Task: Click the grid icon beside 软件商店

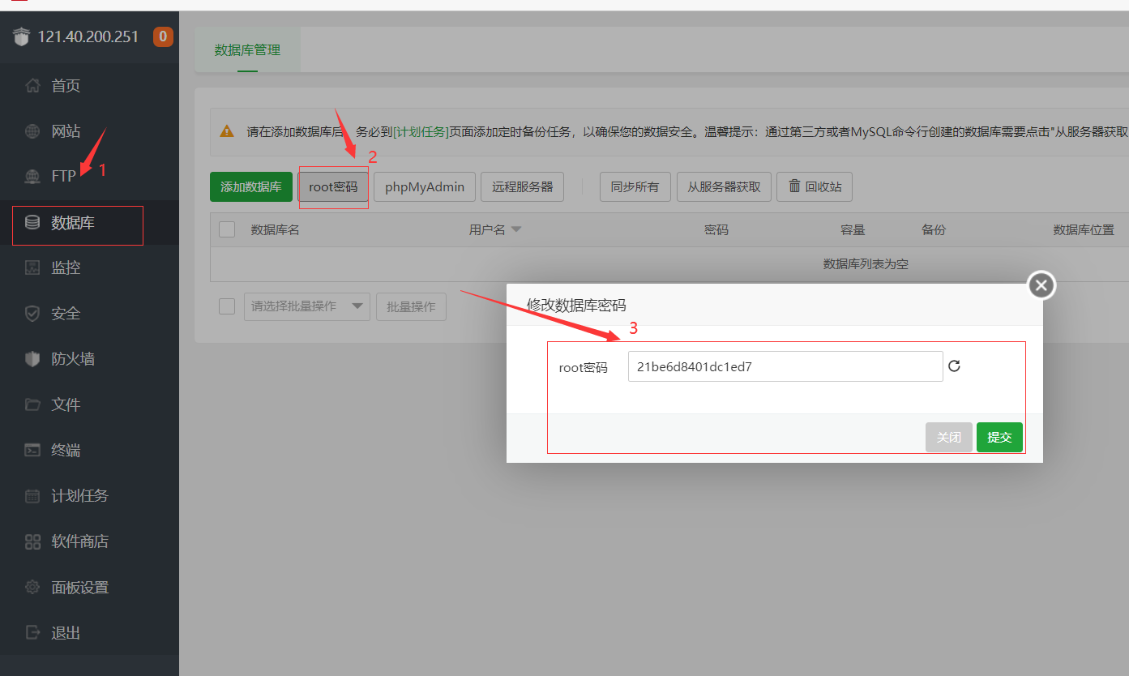Action: tap(32, 541)
